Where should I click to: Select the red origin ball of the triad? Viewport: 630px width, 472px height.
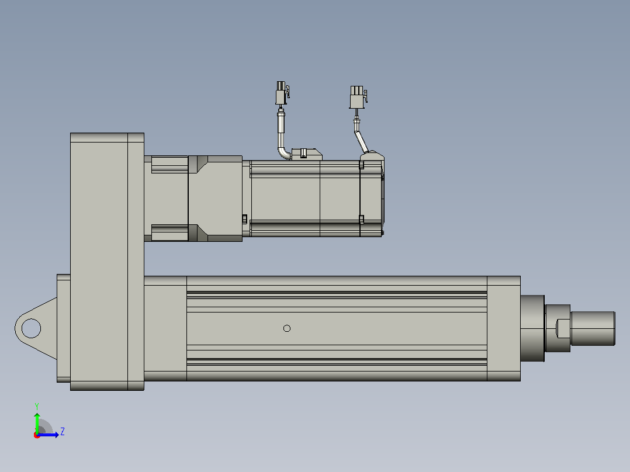(x=37, y=436)
